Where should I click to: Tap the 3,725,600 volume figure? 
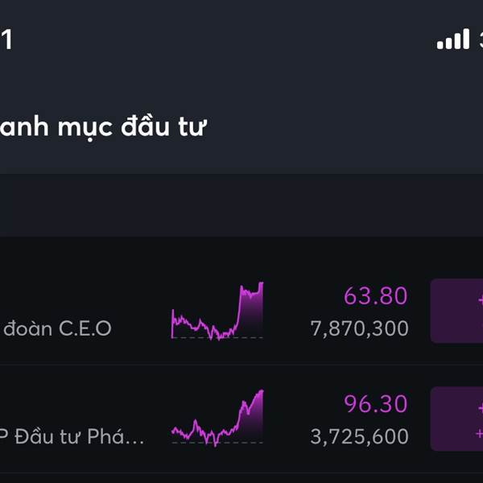[x=359, y=436]
